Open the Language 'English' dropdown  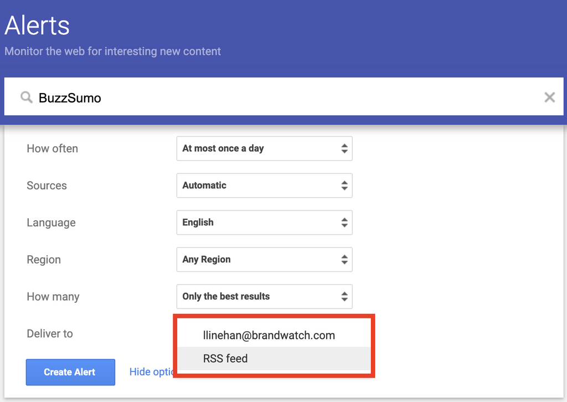click(x=264, y=223)
